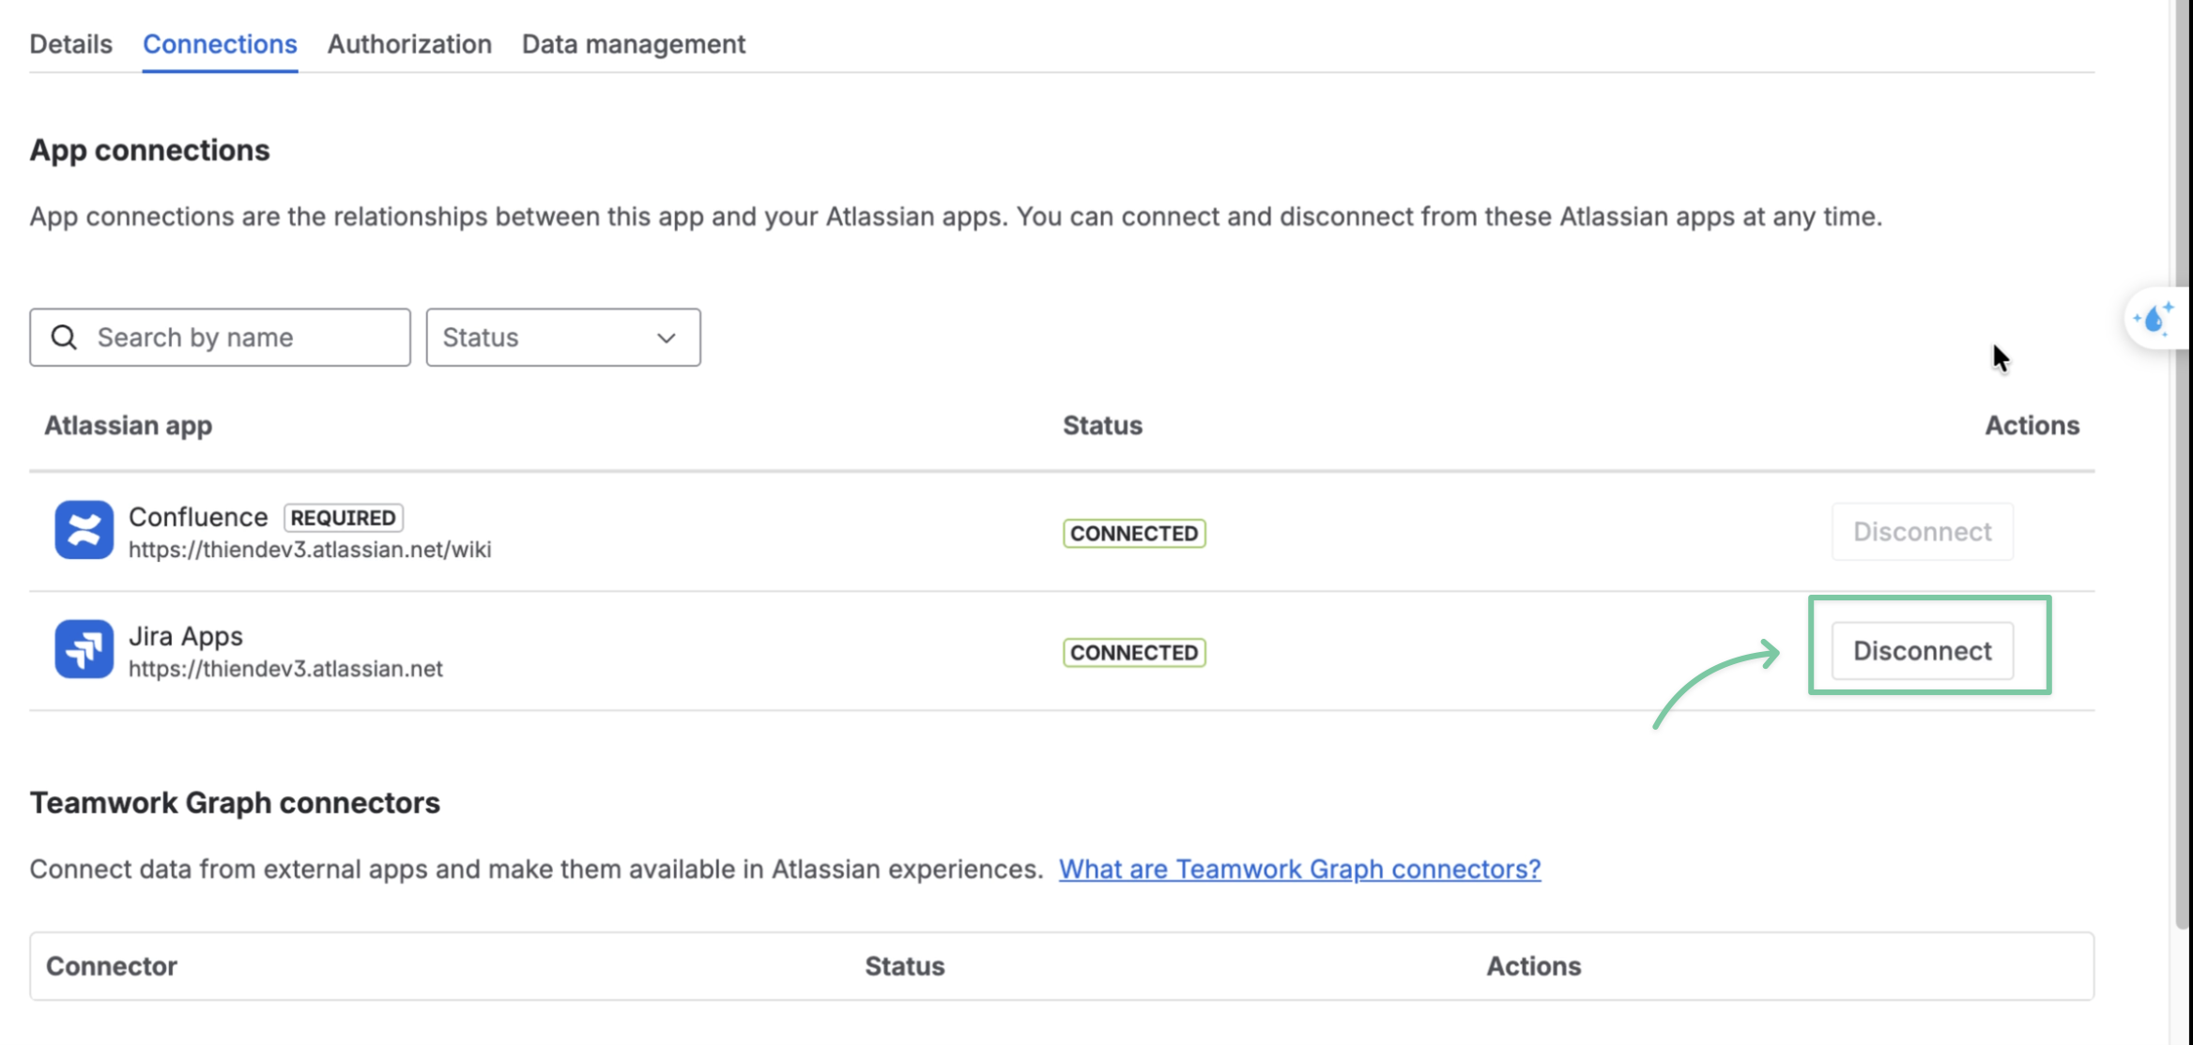Click the magnifying glass search icon
Viewport: 2193px width, 1045px height.
64,338
